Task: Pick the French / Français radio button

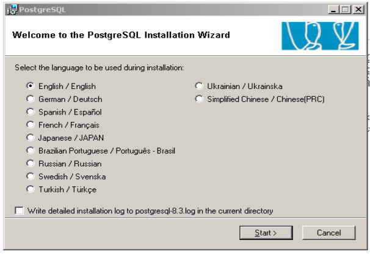Action: pyautogui.click(x=31, y=125)
